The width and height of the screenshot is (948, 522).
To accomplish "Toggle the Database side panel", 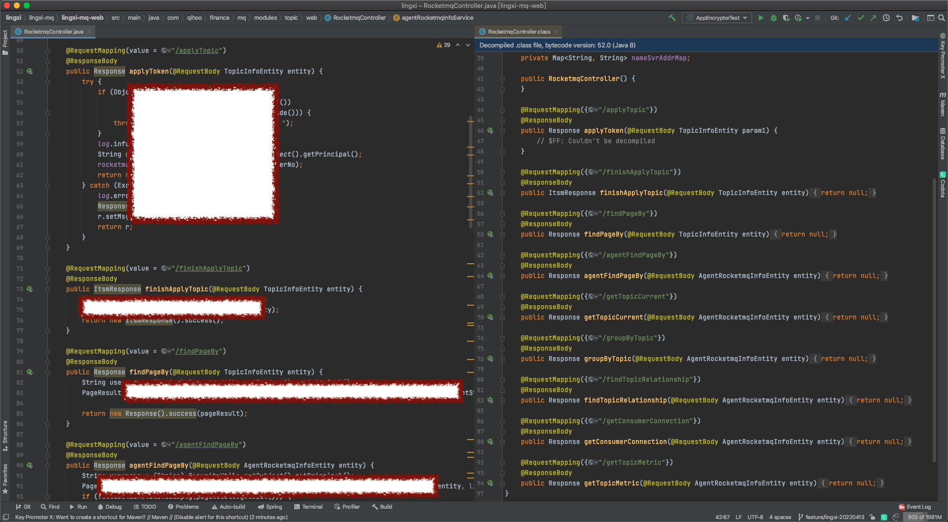I will click(943, 144).
